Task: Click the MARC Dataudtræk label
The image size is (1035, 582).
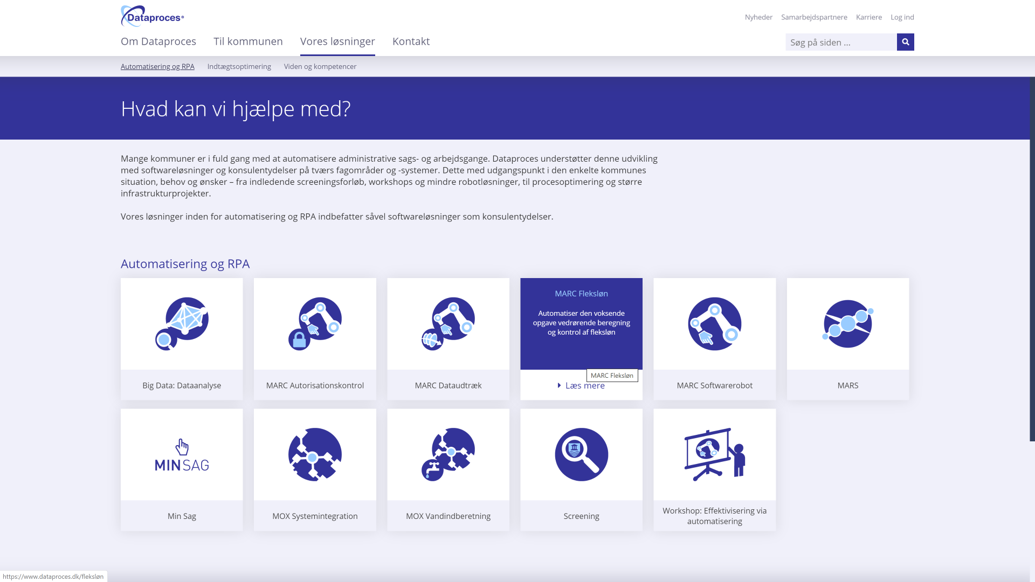Action: (x=448, y=385)
